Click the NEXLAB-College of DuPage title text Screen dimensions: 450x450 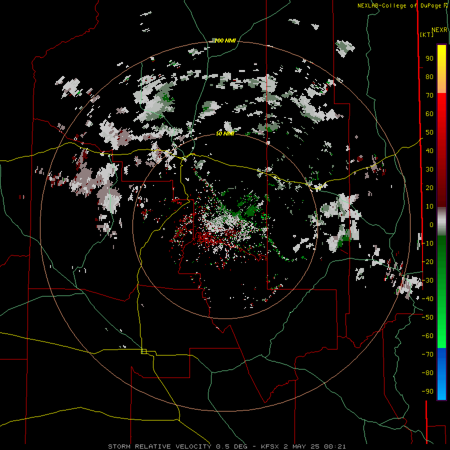(x=400, y=5)
